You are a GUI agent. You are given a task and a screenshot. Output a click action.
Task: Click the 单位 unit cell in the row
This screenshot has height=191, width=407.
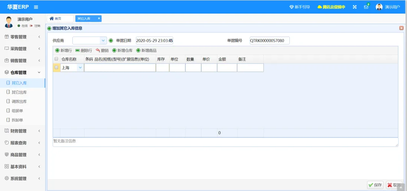(x=177, y=68)
